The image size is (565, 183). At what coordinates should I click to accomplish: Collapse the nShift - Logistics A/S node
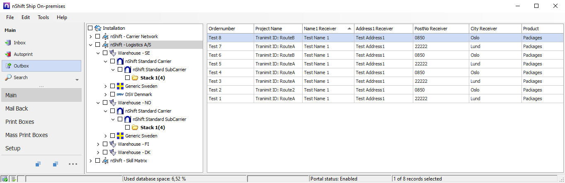[x=91, y=45]
